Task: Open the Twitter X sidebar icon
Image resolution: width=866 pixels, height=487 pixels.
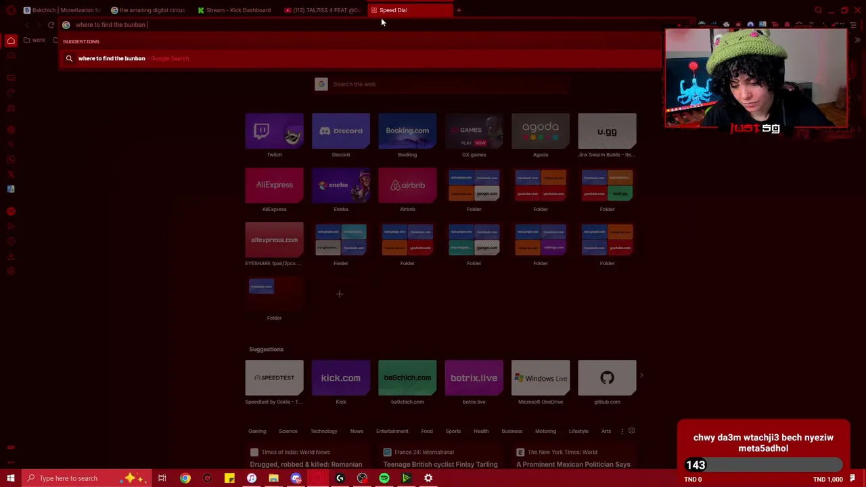Action: pos(11,175)
